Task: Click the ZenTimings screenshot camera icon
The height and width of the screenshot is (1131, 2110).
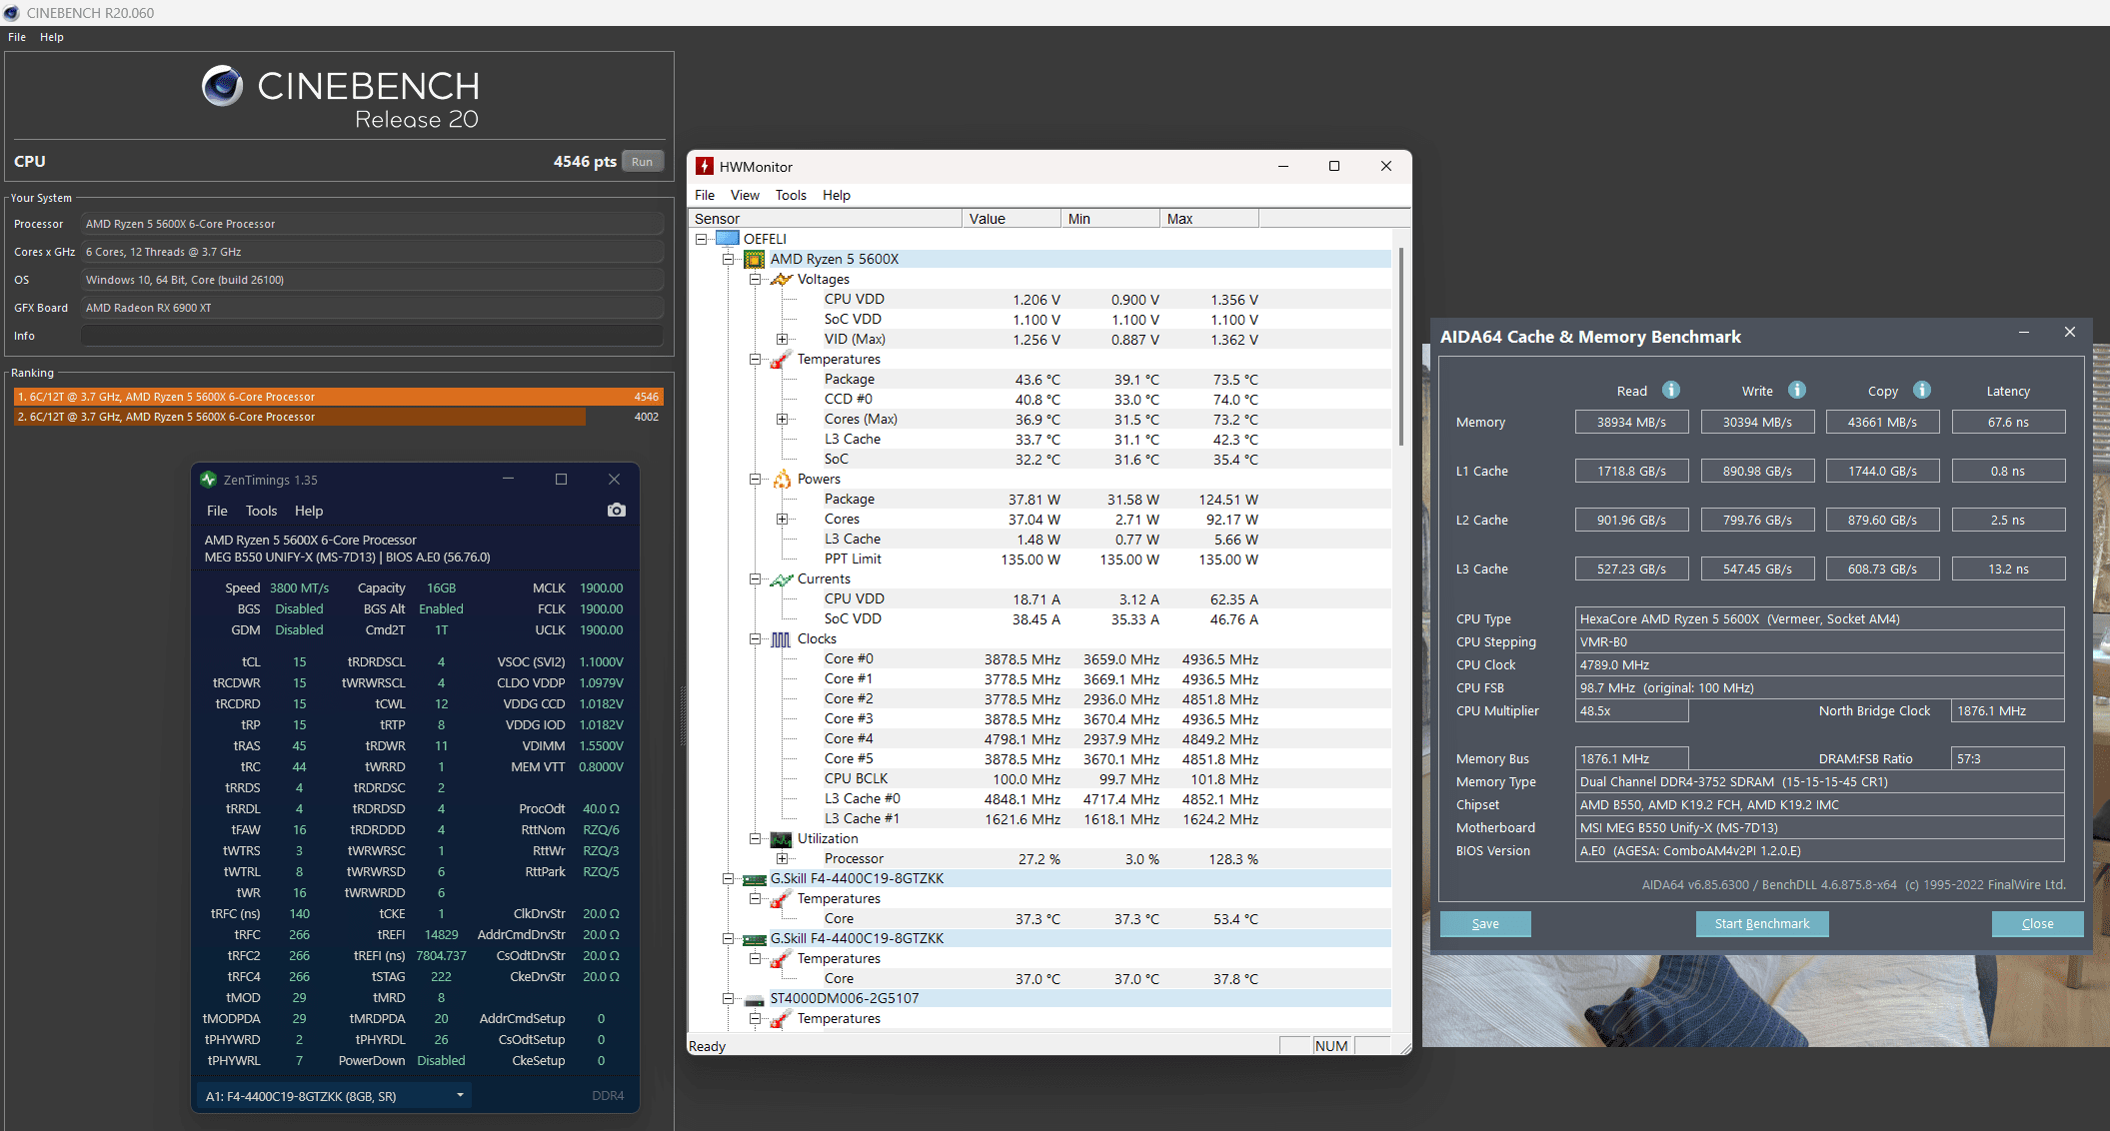Action: click(617, 511)
